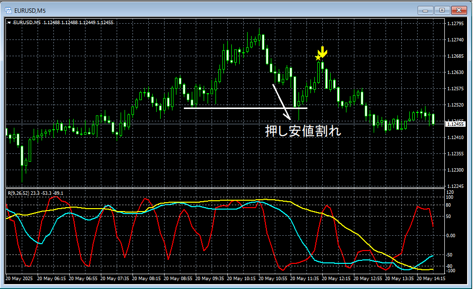Click the '20 May 12:55' time label
This screenshot has height=289, width=473.
(368, 279)
